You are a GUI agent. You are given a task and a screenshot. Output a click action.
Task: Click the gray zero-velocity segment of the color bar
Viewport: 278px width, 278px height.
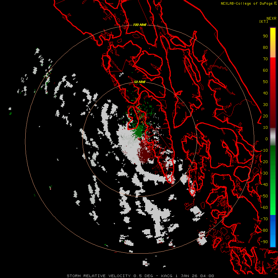tap(273, 137)
